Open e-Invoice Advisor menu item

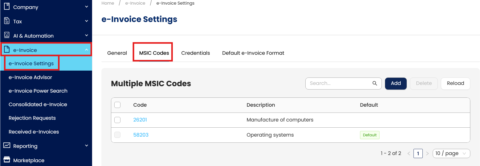[x=30, y=77]
